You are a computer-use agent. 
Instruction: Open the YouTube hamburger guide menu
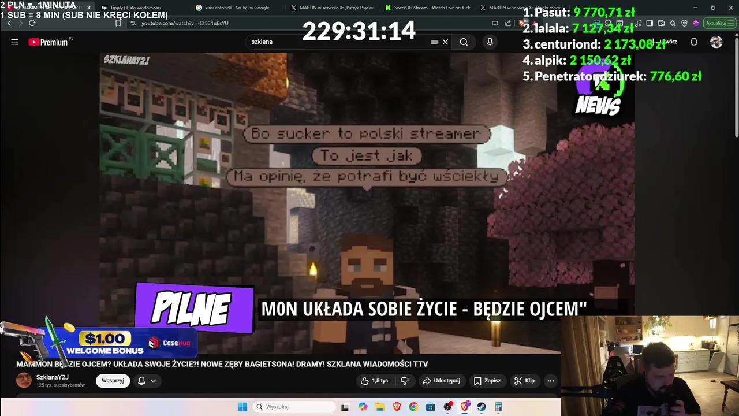click(x=14, y=42)
